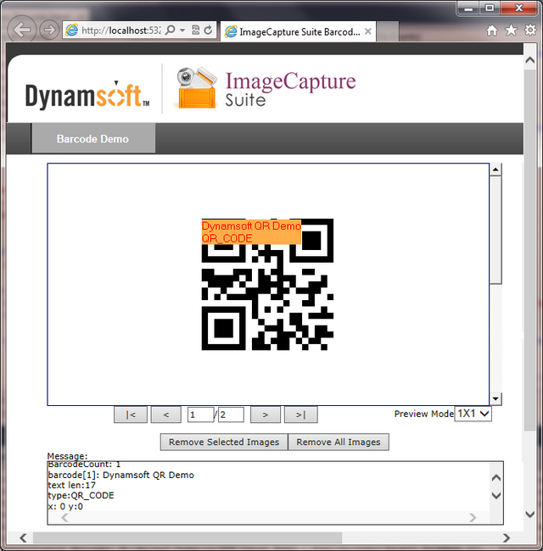Open Favorites star icon
The image size is (543, 551).
pyautogui.click(x=511, y=31)
